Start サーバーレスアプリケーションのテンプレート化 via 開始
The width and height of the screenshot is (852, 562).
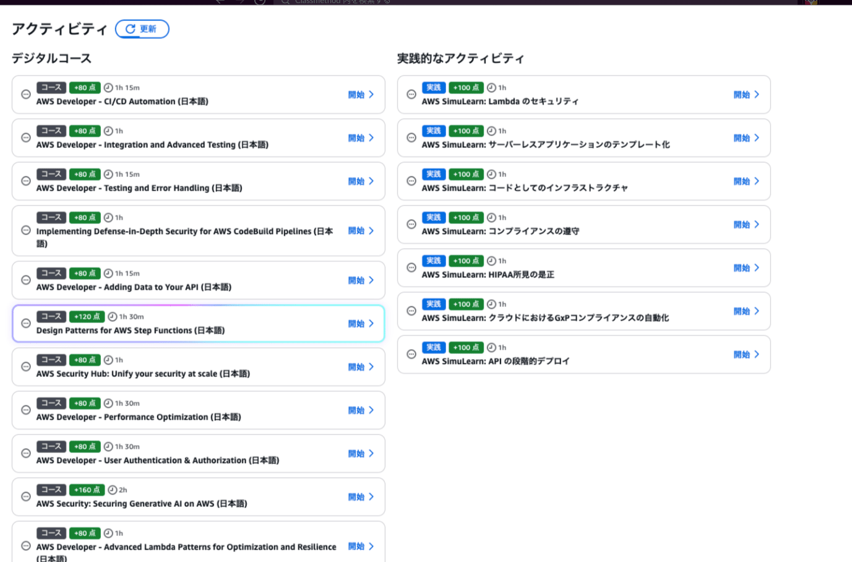click(747, 138)
